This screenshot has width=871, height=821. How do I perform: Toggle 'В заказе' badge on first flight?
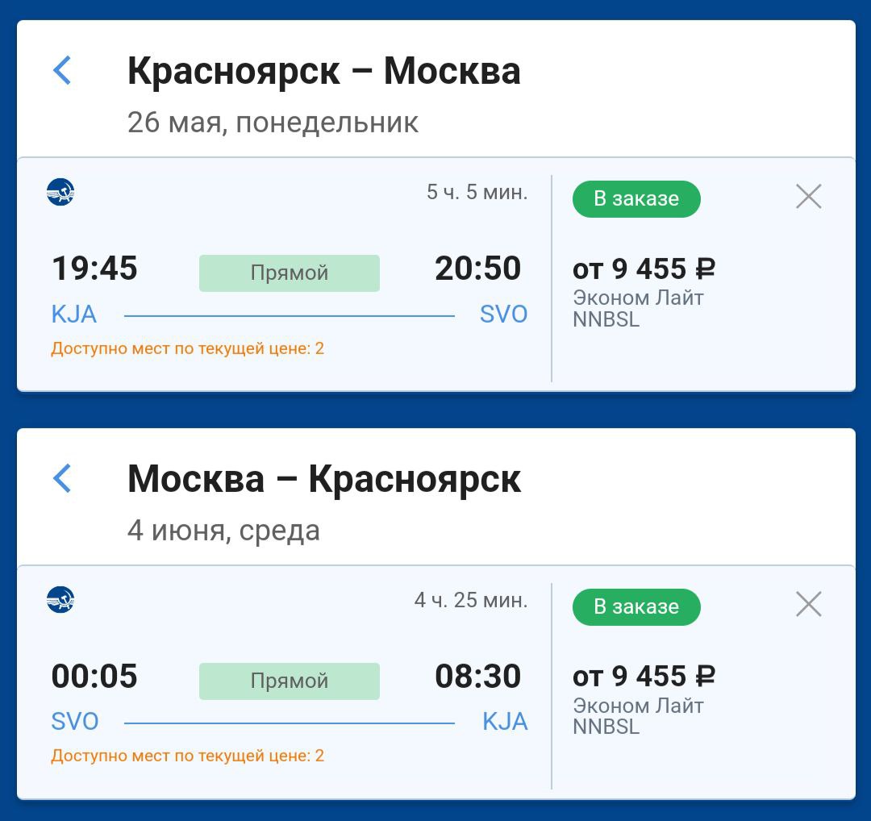point(636,199)
